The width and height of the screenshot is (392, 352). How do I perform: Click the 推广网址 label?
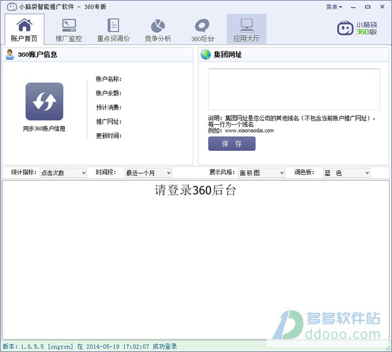point(108,121)
